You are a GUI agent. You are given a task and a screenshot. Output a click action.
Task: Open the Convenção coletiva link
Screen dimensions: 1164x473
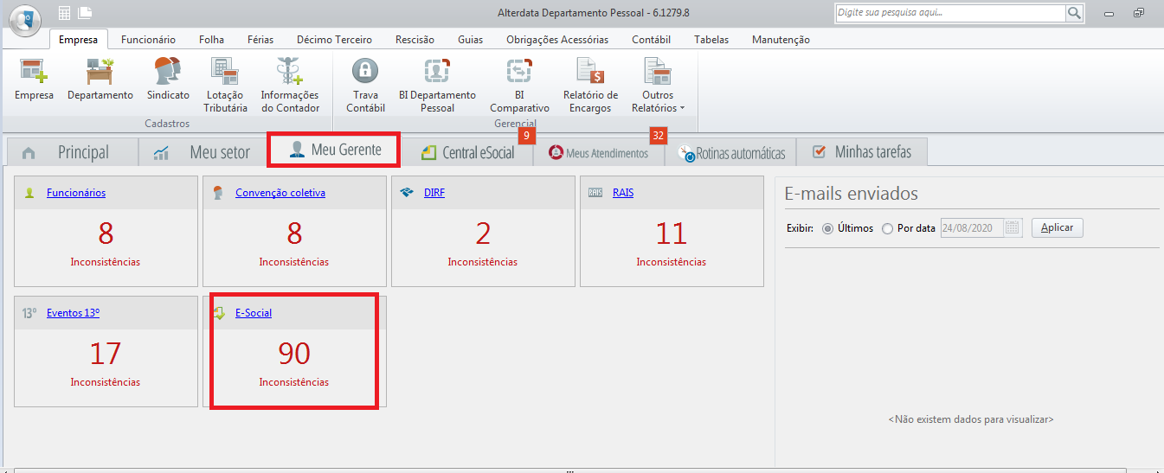280,193
